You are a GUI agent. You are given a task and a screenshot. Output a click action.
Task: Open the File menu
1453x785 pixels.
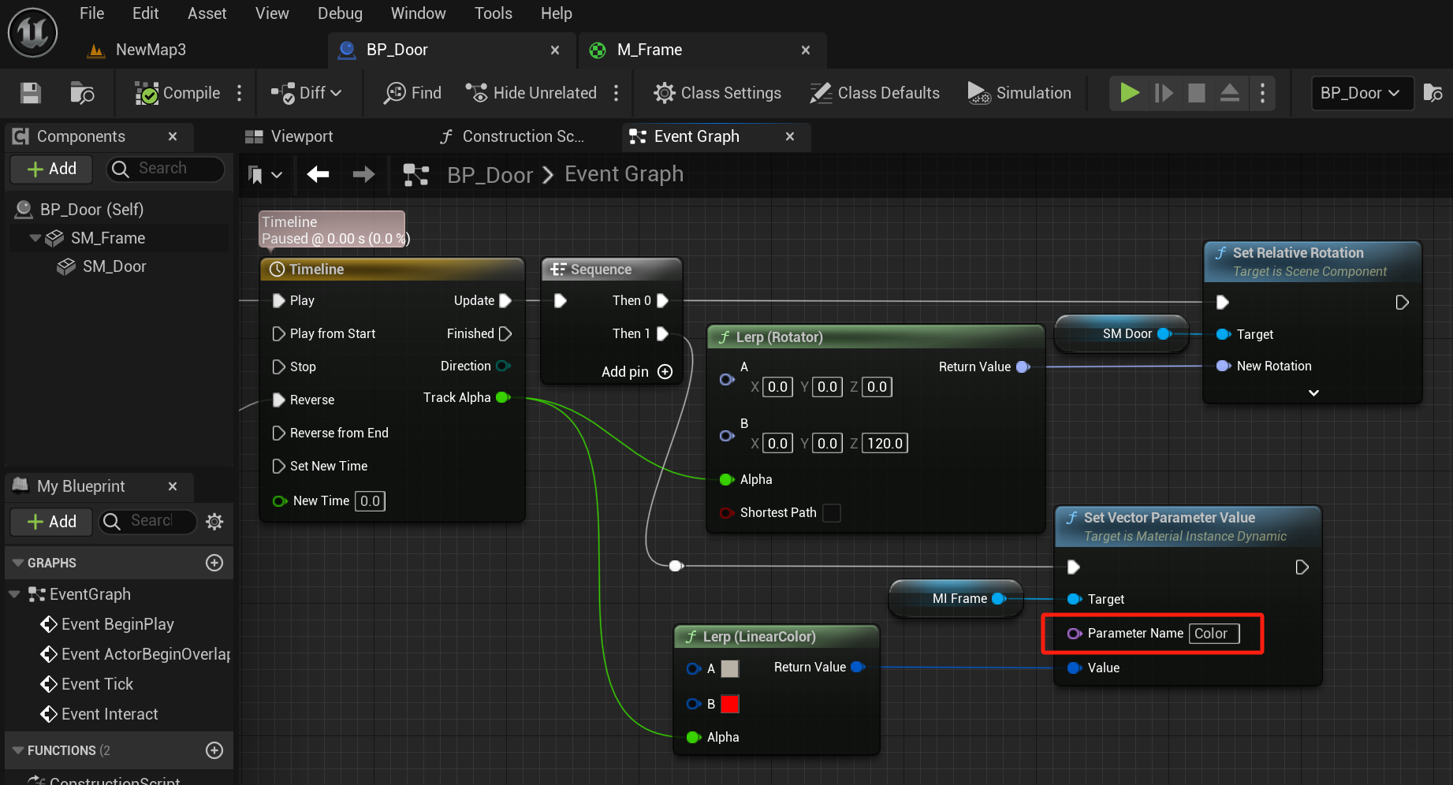pos(91,13)
